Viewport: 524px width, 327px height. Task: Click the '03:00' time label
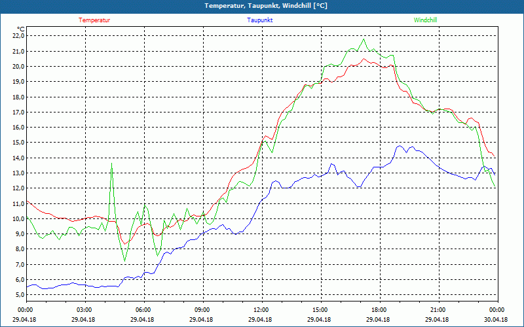coord(83,310)
